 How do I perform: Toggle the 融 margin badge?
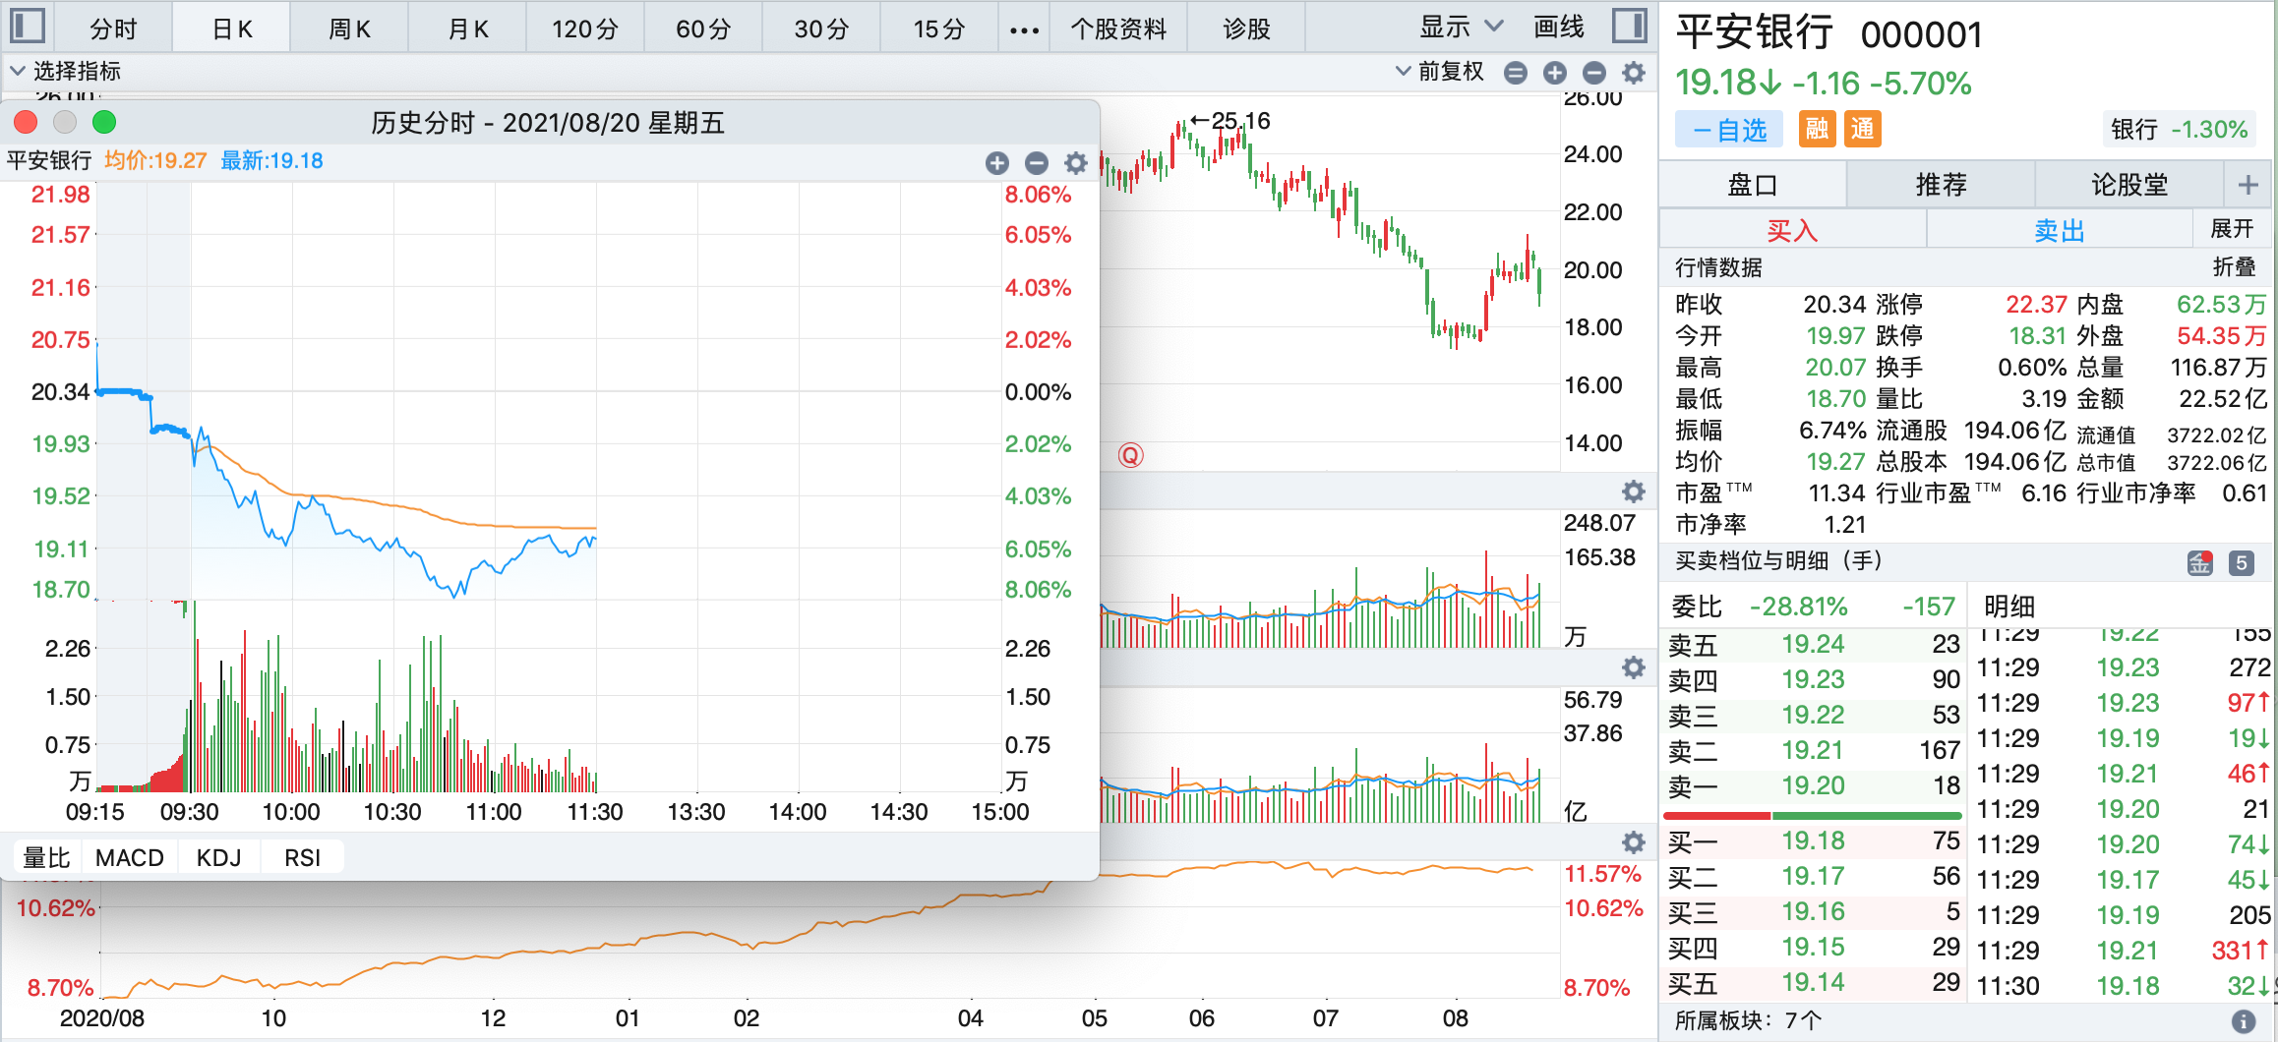(x=1817, y=129)
